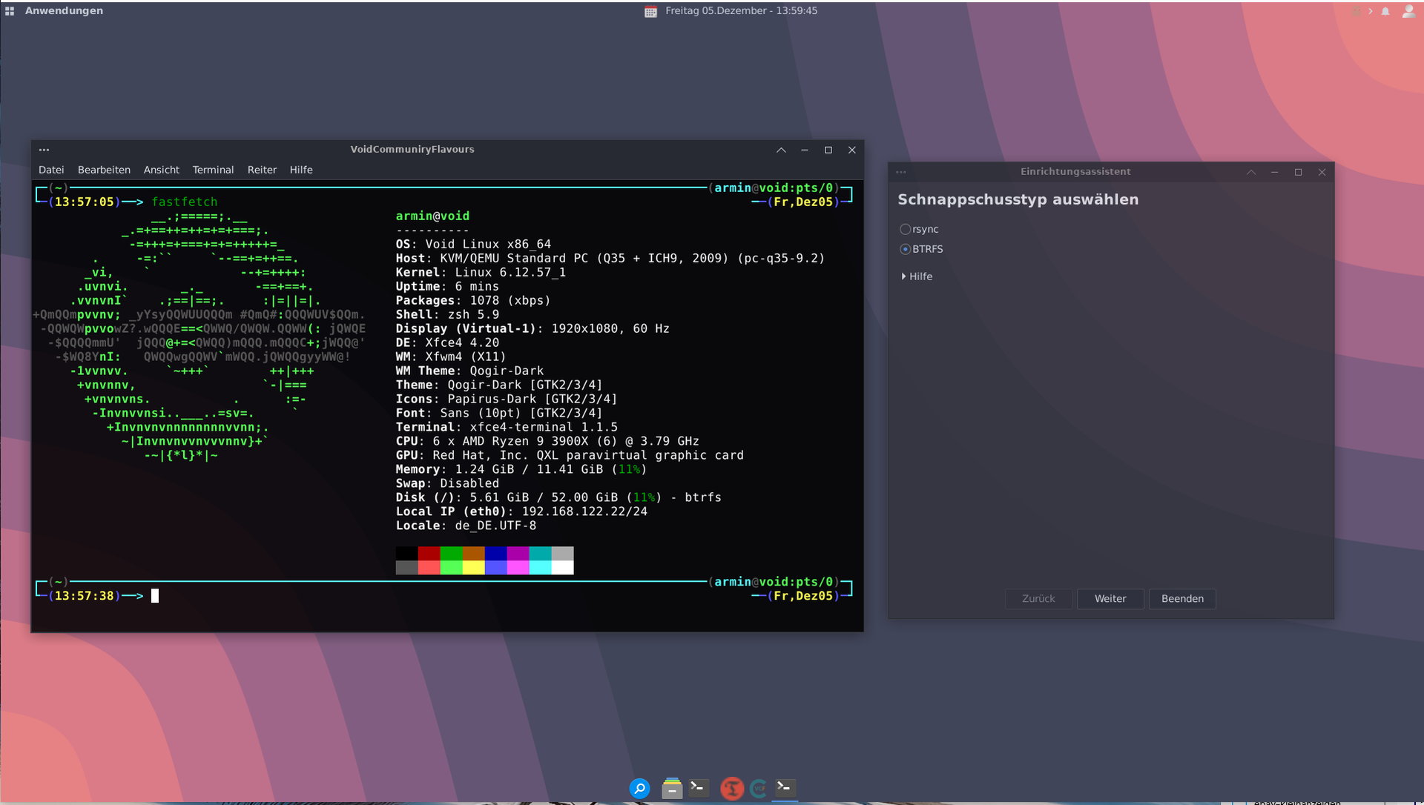The width and height of the screenshot is (1424, 805).
Task: Click the Beenden button
Action: point(1182,599)
